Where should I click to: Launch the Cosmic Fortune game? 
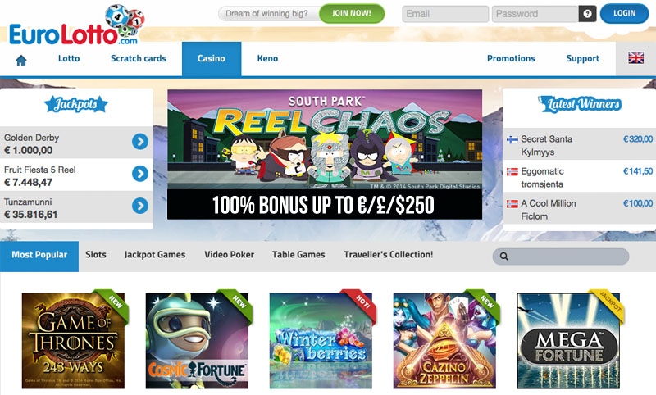coord(197,341)
